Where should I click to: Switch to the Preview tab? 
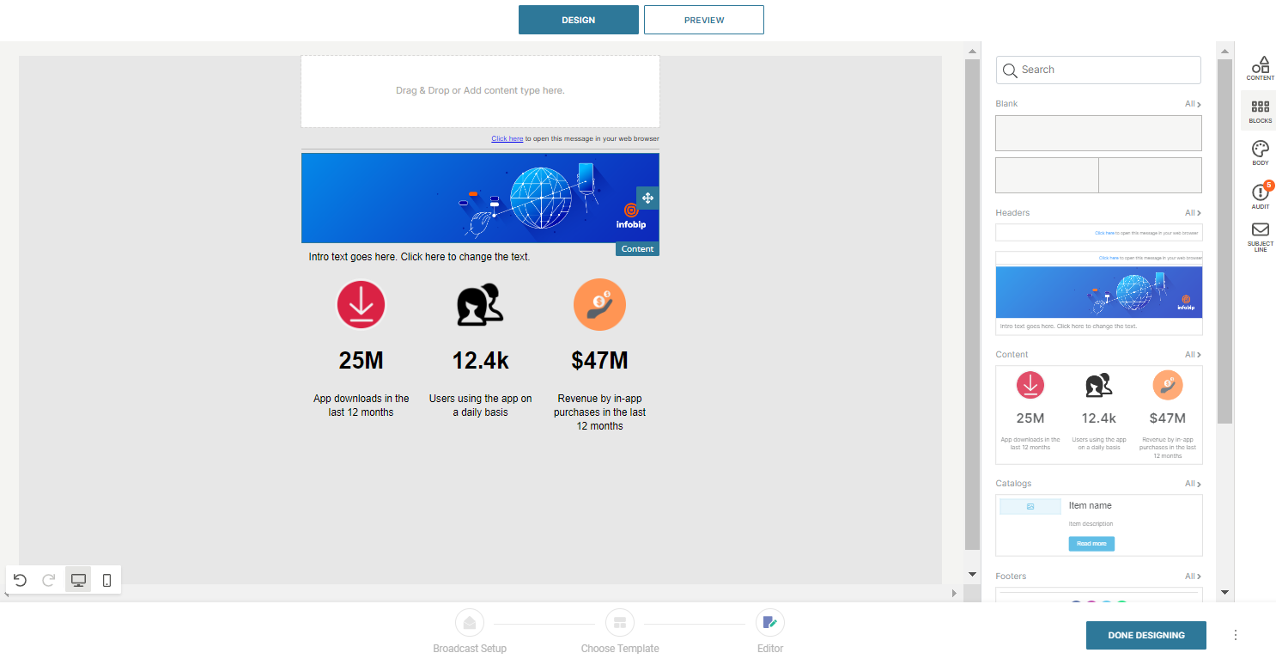tap(703, 20)
